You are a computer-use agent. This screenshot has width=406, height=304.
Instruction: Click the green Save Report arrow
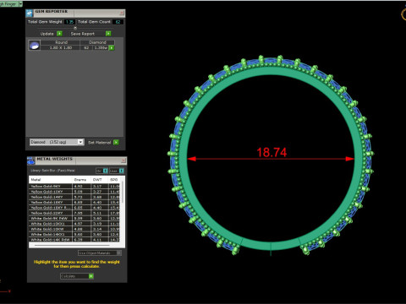(108, 34)
